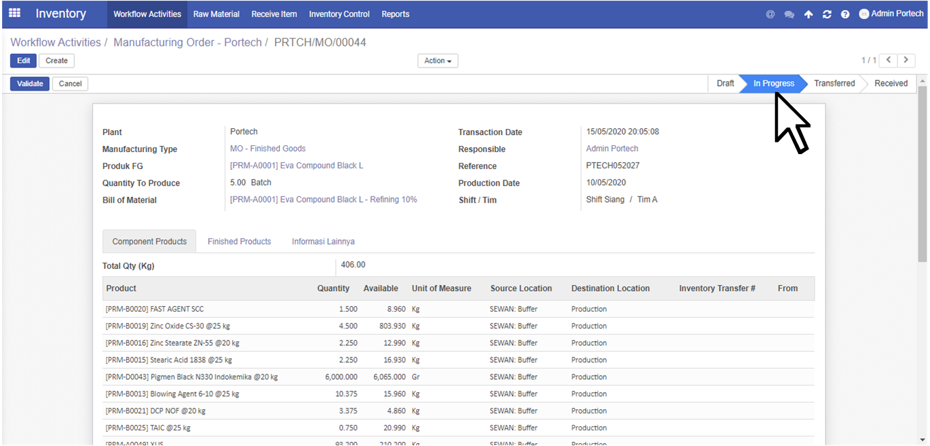Open the Eva Compound Black L product link
Image resolution: width=930 pixels, height=446 pixels.
coord(296,166)
